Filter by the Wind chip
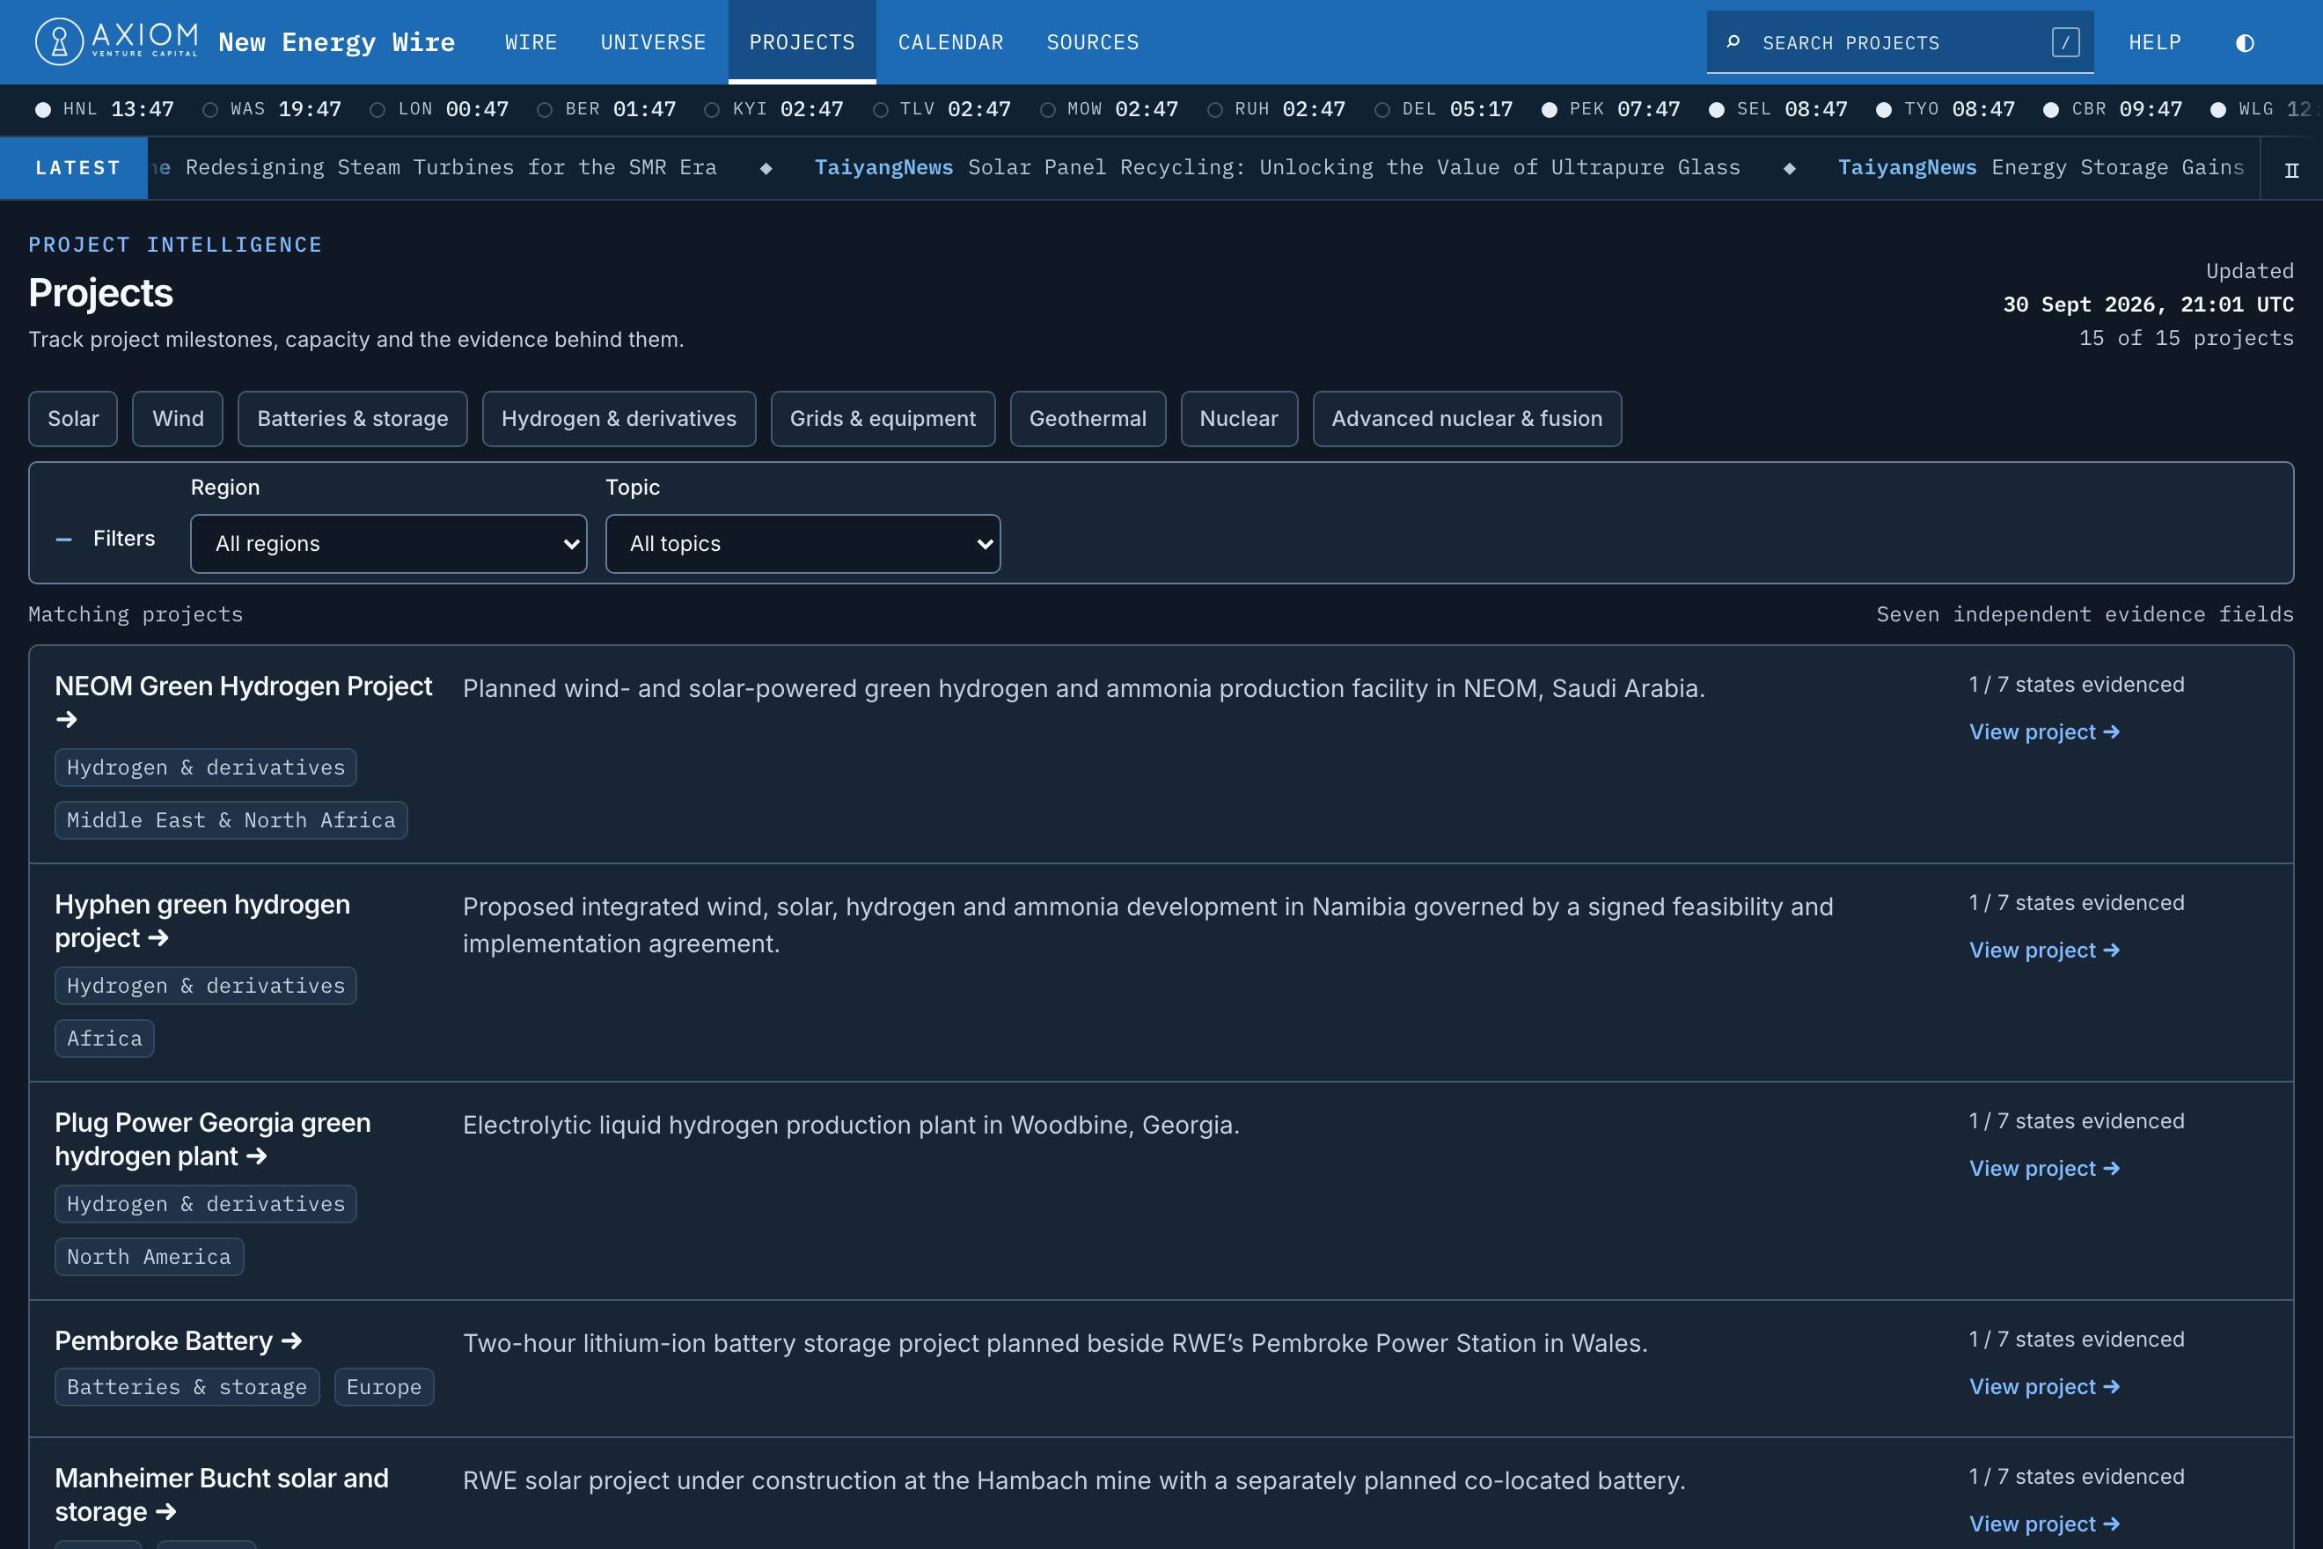Viewport: 2323px width, 1549px height. (178, 419)
